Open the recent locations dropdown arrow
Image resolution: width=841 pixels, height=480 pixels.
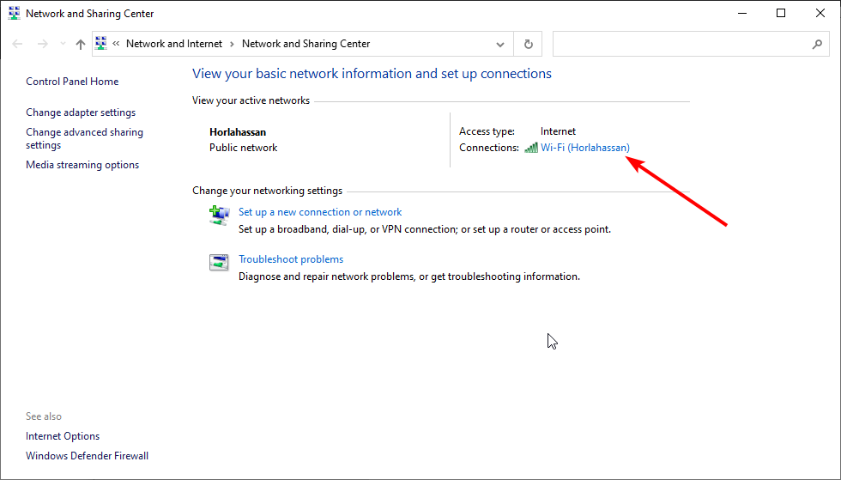(x=63, y=44)
